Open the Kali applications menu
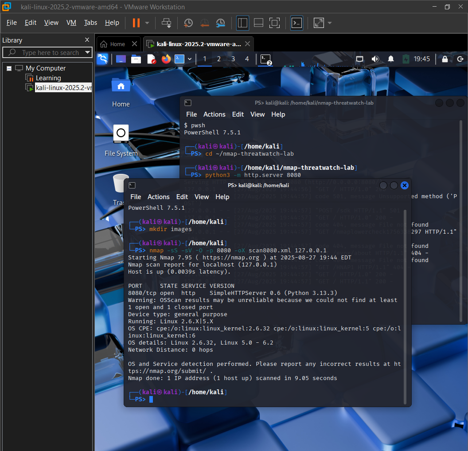Image resolution: width=468 pixels, height=451 pixels. 102,59
